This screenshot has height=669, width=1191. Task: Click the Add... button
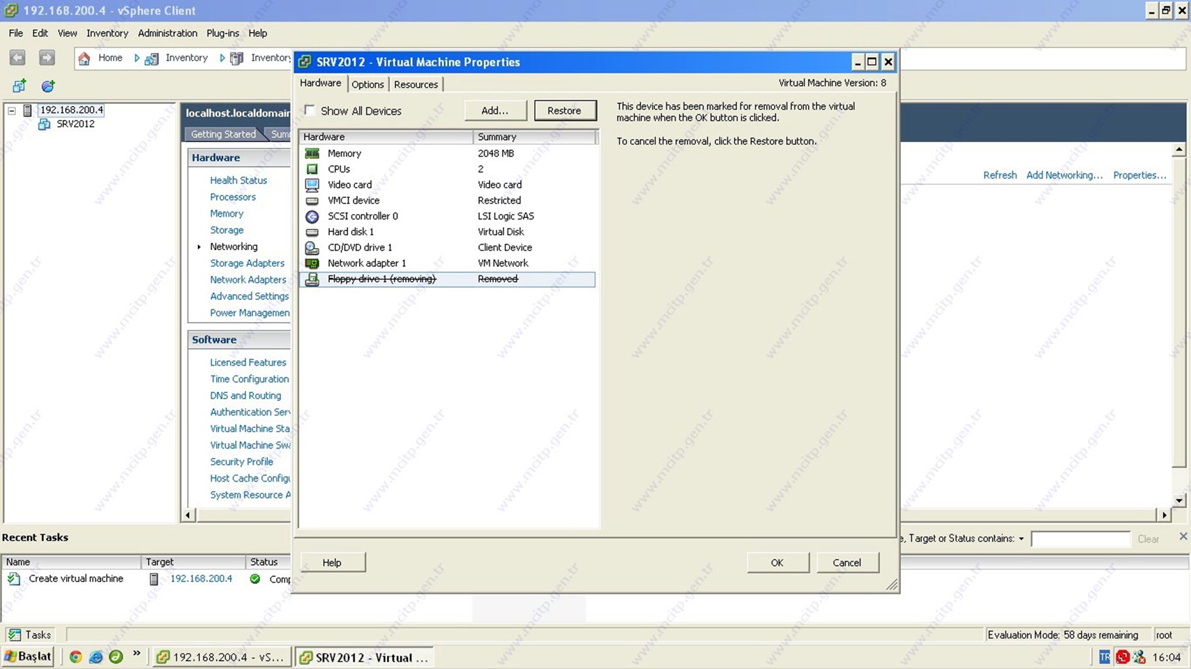pyautogui.click(x=495, y=111)
